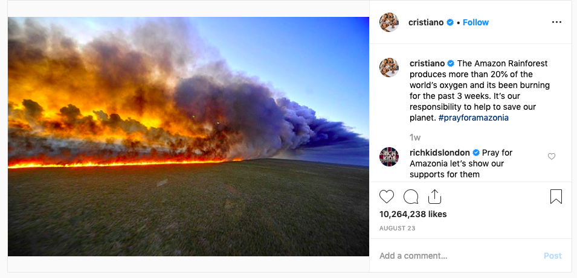Like the richkidslondon comment with small heart
This screenshot has width=577, height=278.
click(551, 156)
